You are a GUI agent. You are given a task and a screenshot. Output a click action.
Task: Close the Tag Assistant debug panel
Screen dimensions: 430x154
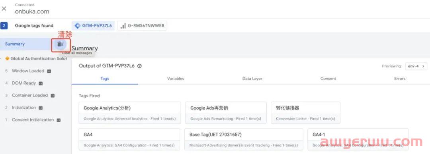tap(4, 8)
